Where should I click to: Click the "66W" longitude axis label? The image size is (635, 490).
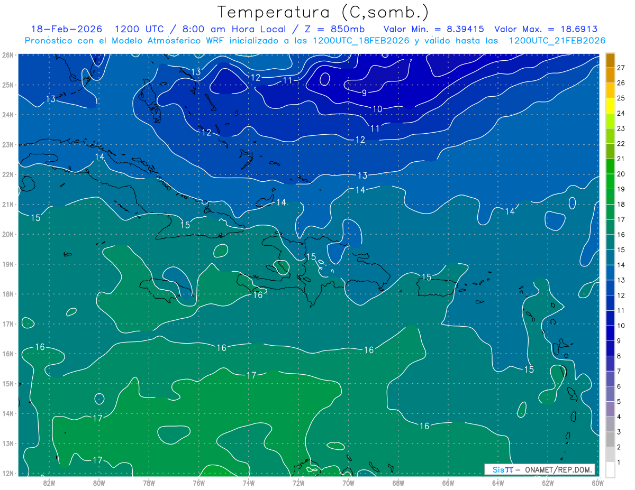tap(448, 482)
